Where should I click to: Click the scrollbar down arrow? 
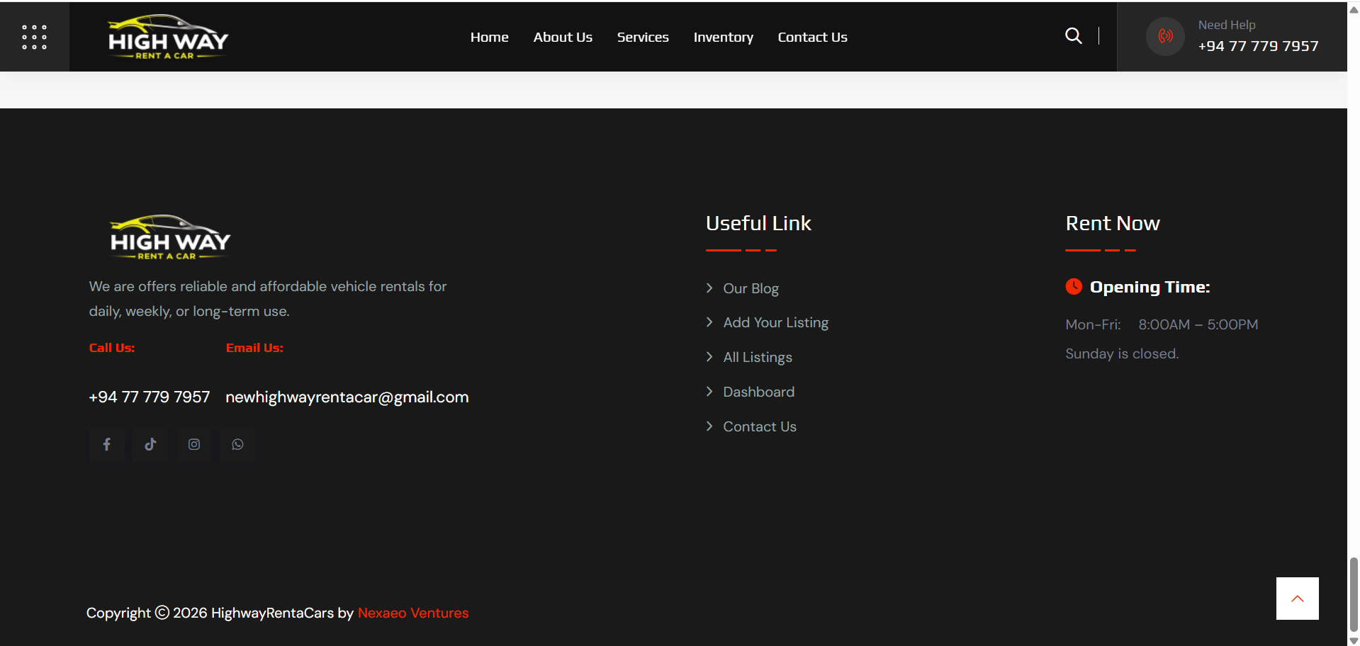(1352, 640)
